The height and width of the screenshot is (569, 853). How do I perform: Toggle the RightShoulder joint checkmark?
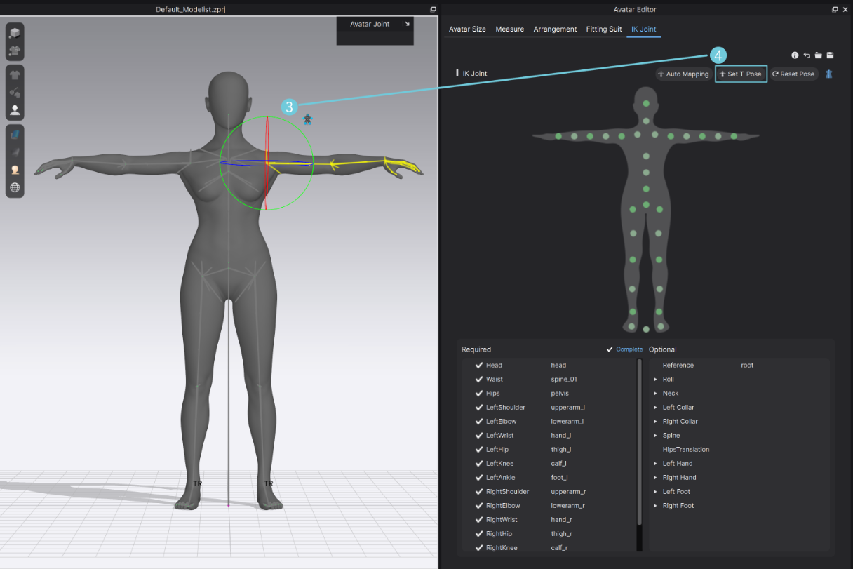pyautogui.click(x=479, y=491)
